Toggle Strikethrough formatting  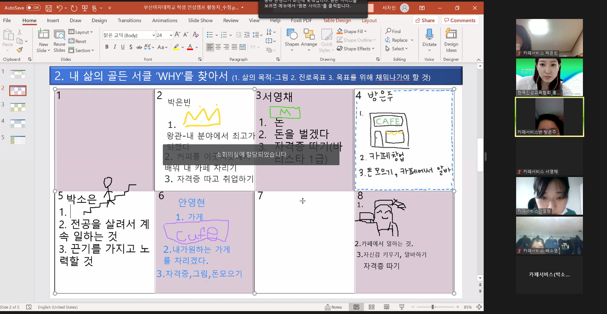[x=139, y=47]
